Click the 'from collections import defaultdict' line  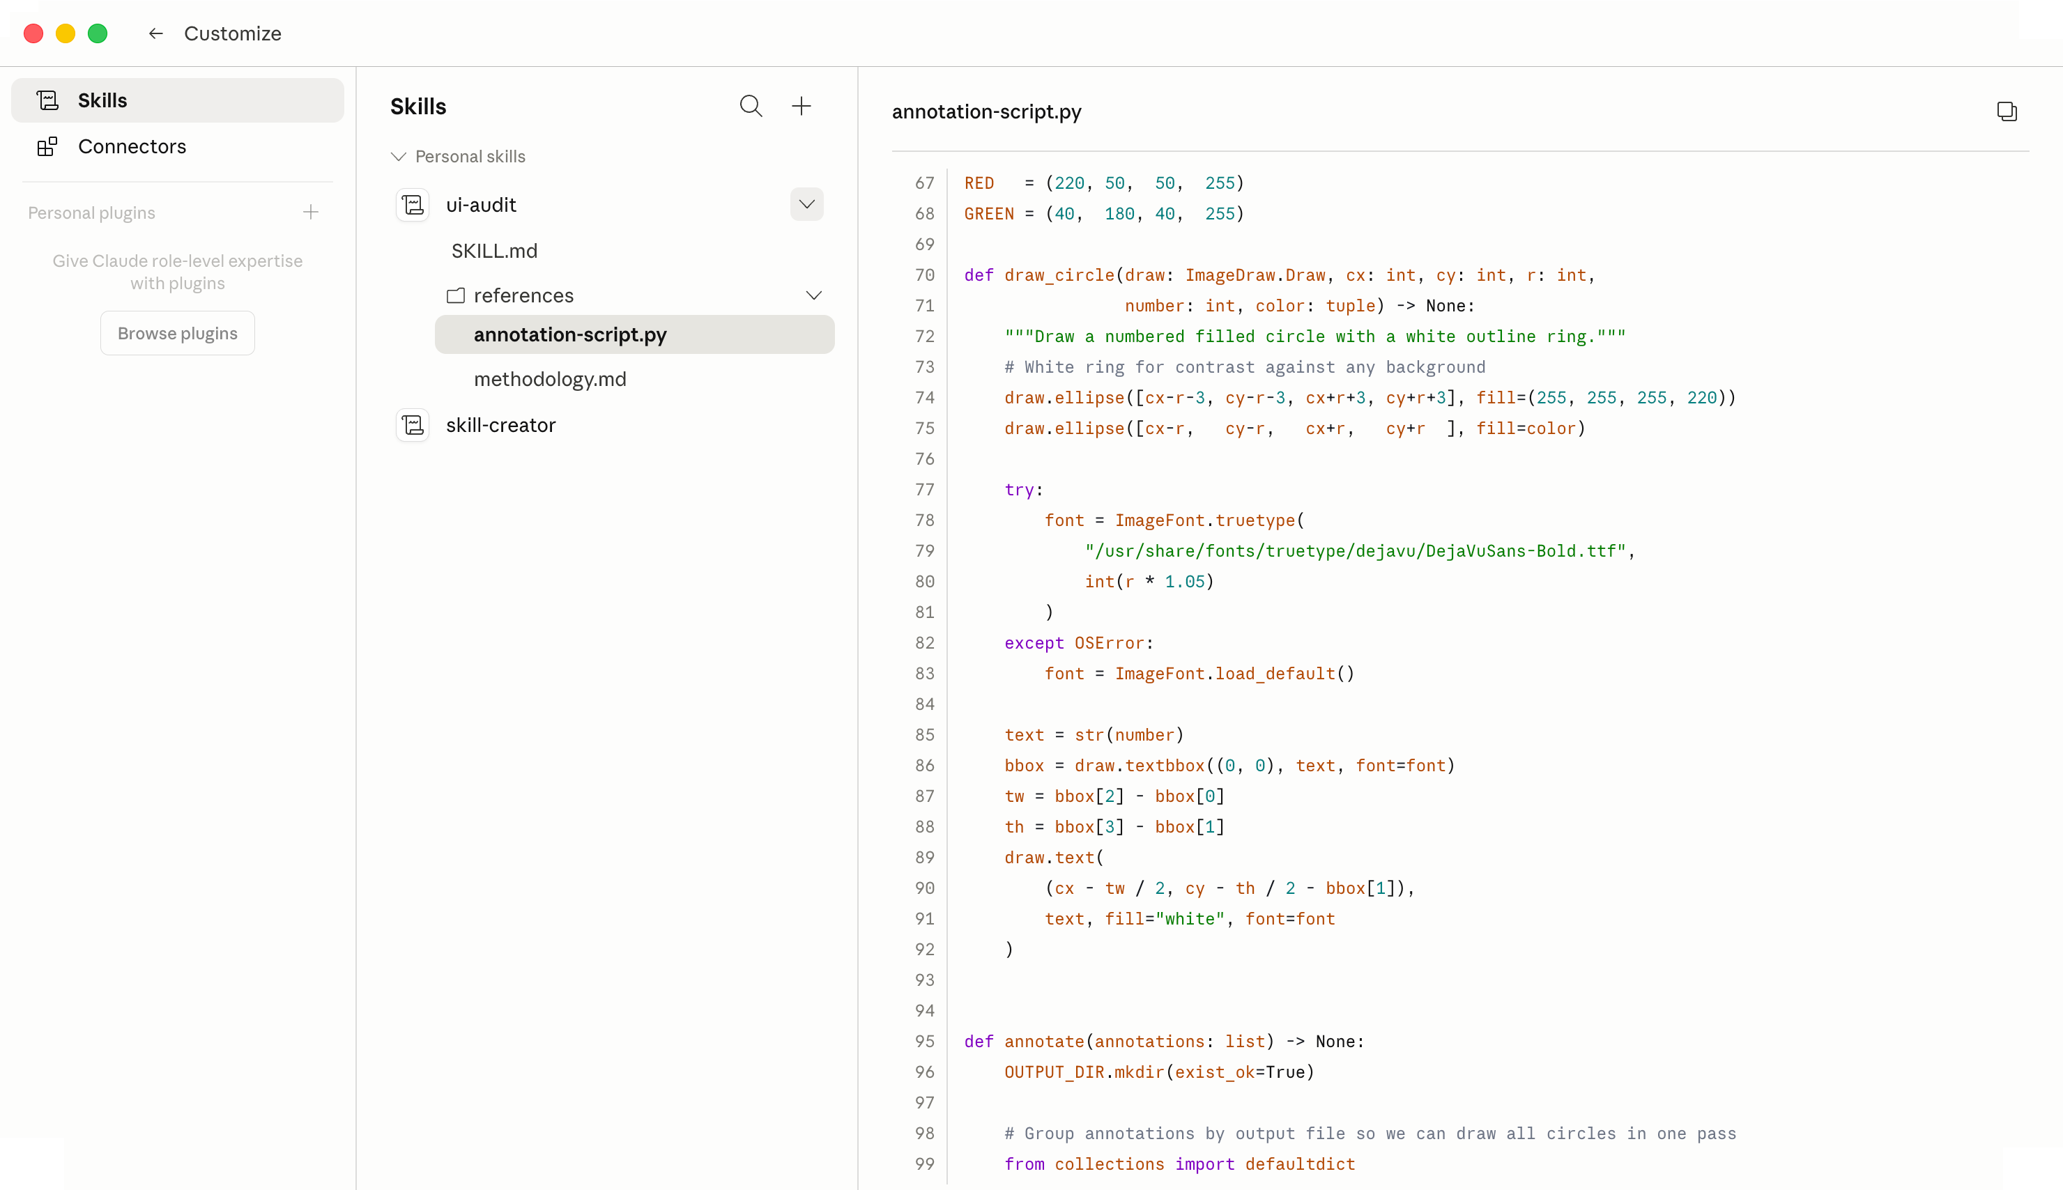1179,1164
